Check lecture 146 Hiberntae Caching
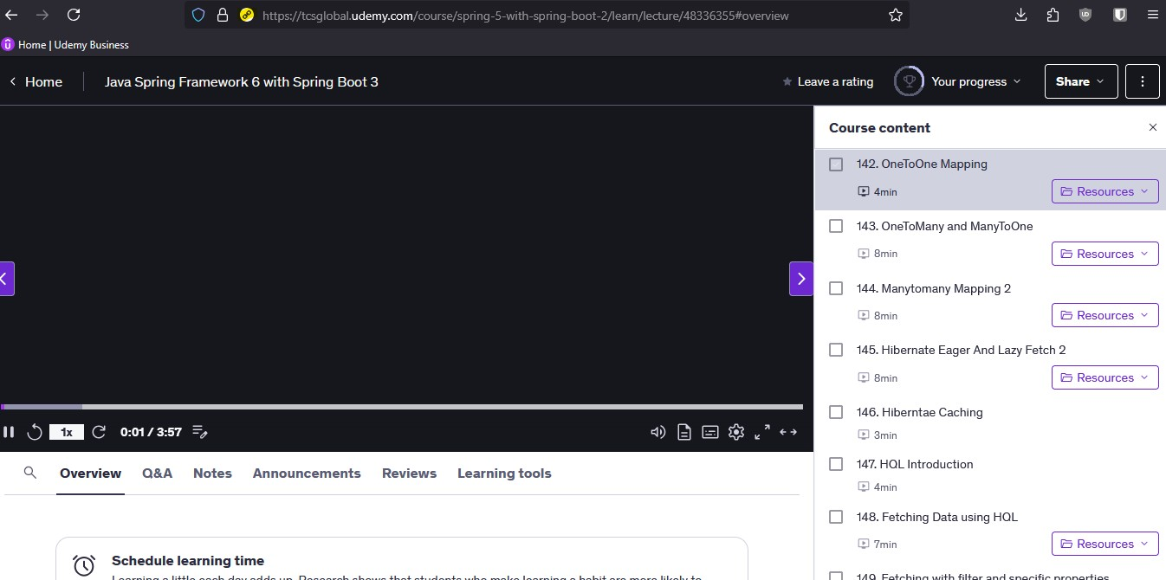This screenshot has width=1166, height=580. (x=836, y=412)
